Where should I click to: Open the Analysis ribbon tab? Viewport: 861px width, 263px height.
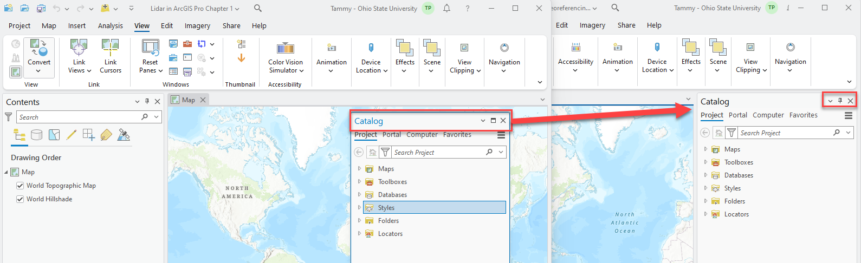[110, 25]
